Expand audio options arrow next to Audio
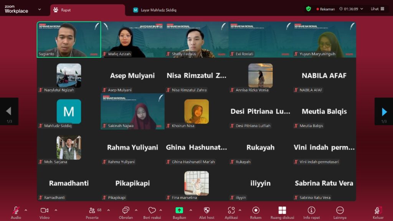Image resolution: width=393 pixels, height=221 pixels. point(26,210)
